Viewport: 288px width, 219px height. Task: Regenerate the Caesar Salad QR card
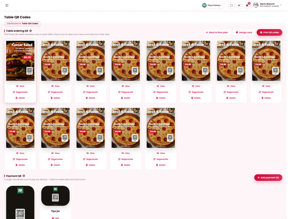click(20, 92)
